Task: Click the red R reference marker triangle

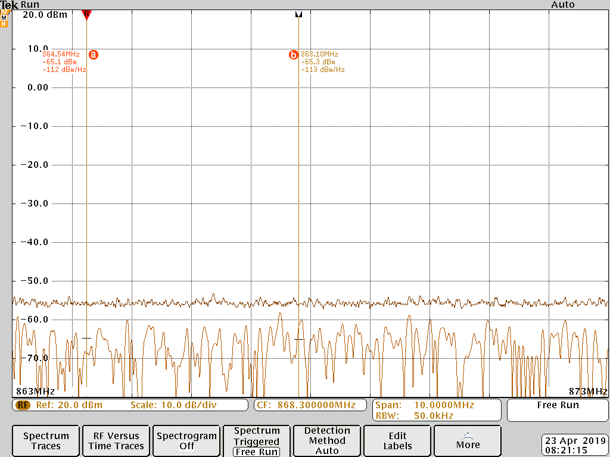Action: click(x=86, y=14)
